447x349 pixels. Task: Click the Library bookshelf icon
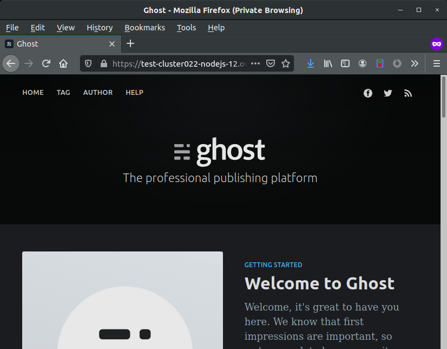pyautogui.click(x=327, y=63)
